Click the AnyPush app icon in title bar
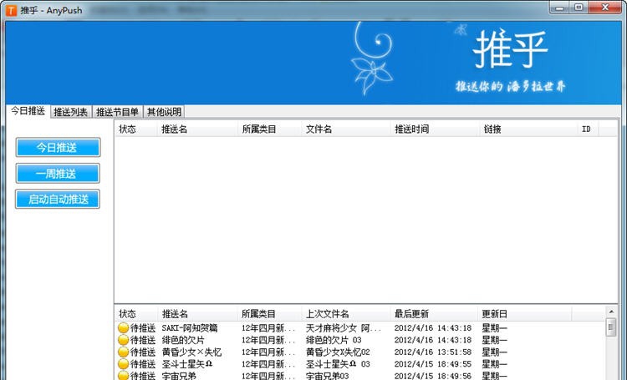This screenshot has width=627, height=380. [x=12, y=10]
